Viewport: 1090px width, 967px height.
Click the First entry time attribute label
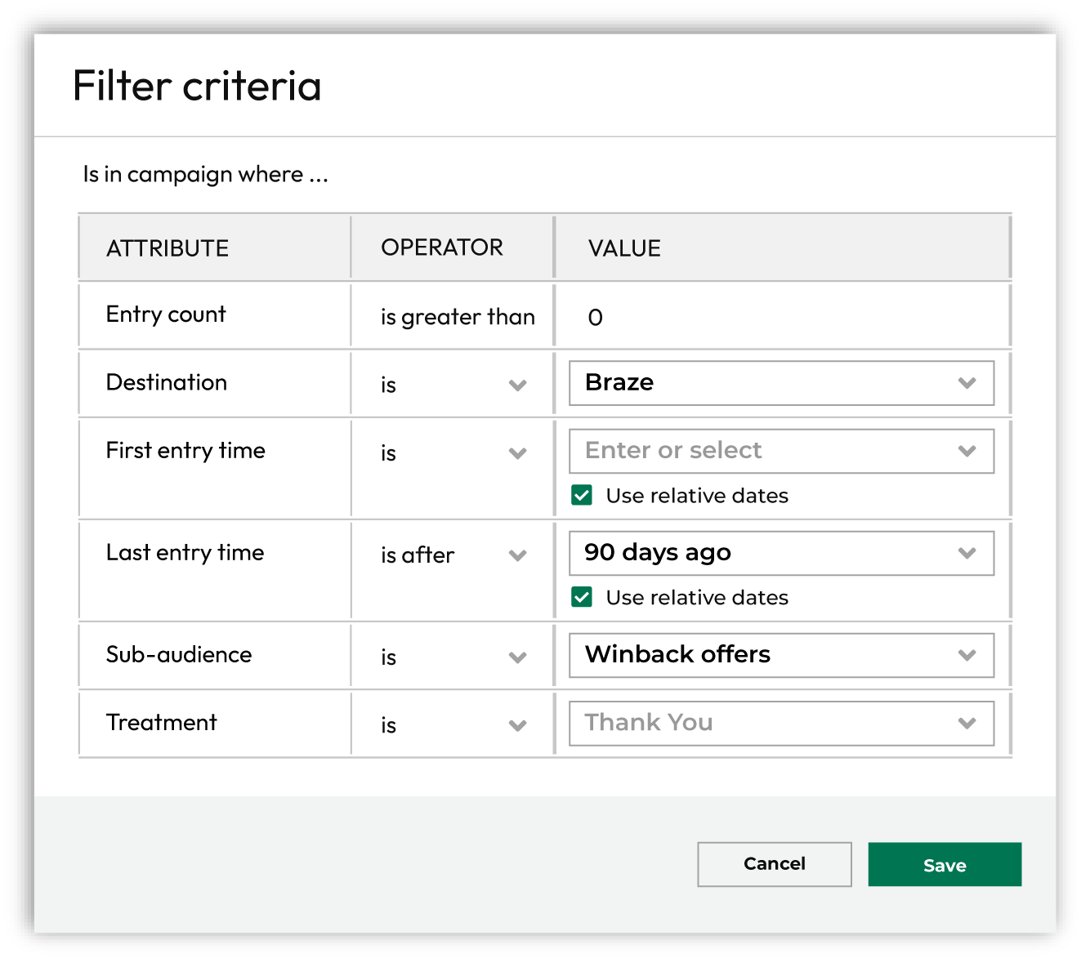pyautogui.click(x=185, y=451)
